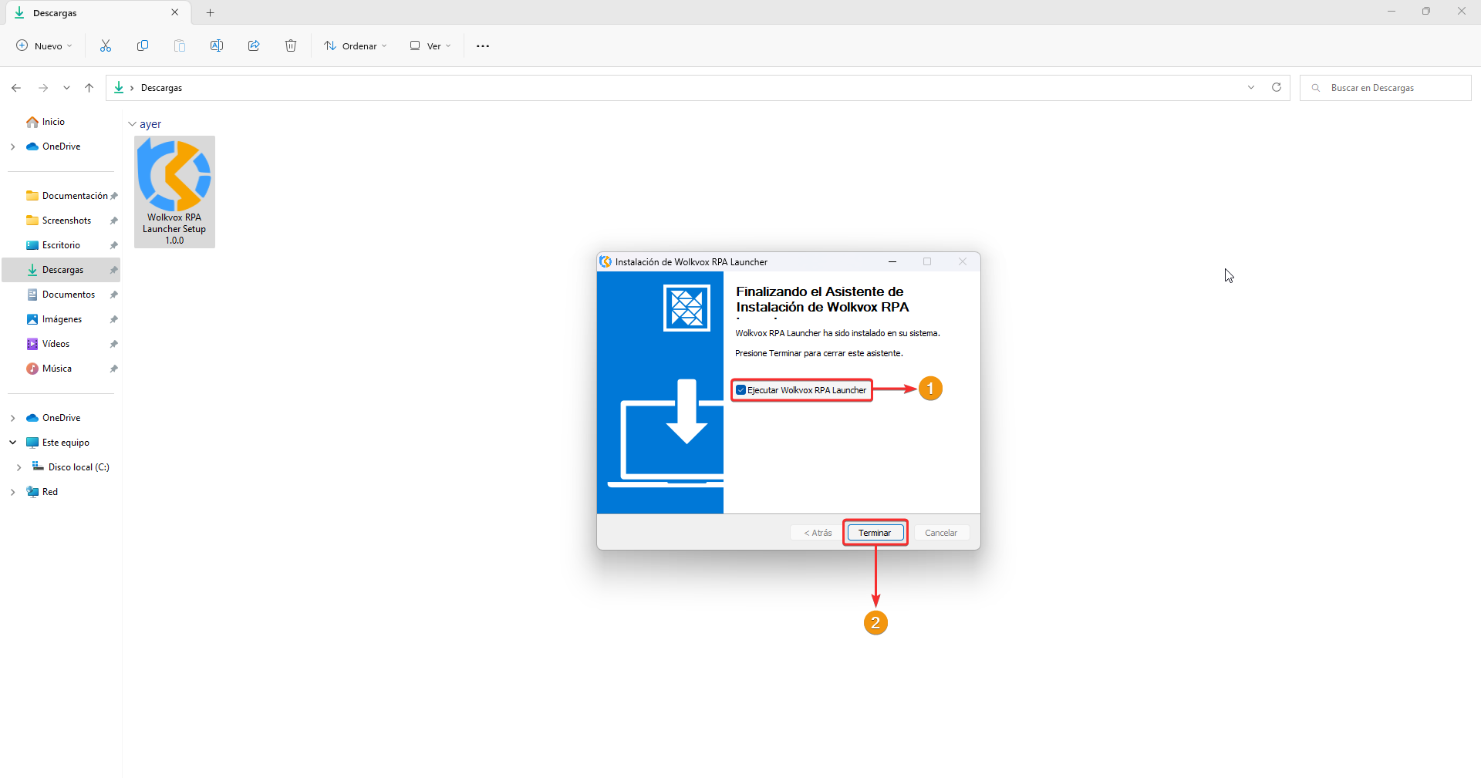The height and width of the screenshot is (778, 1481).
Task: Refresh the Descargas folder view
Action: 1277,87
